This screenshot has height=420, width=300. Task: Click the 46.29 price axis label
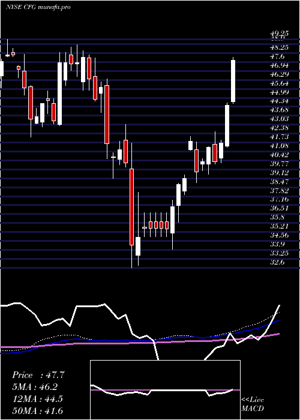point(280,74)
